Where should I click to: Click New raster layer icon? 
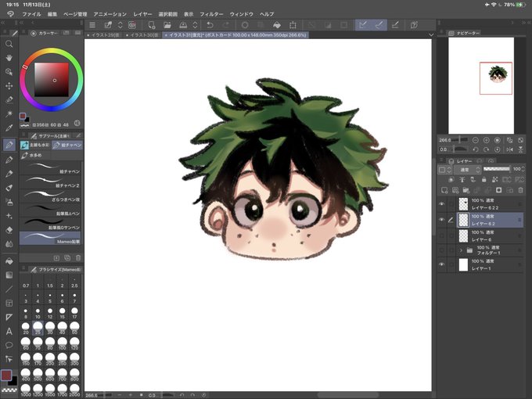pos(444,190)
